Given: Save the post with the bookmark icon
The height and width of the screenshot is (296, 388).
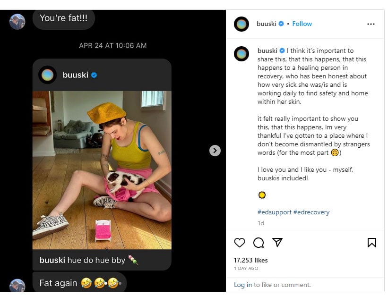Looking at the screenshot, I should pos(372,243).
